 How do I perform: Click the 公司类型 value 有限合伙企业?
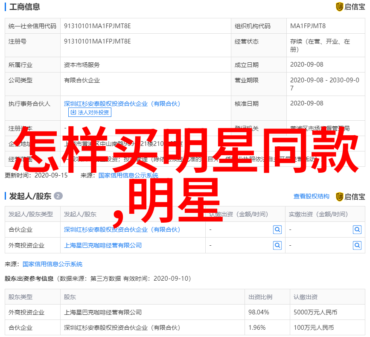pyautogui.click(x=82, y=80)
